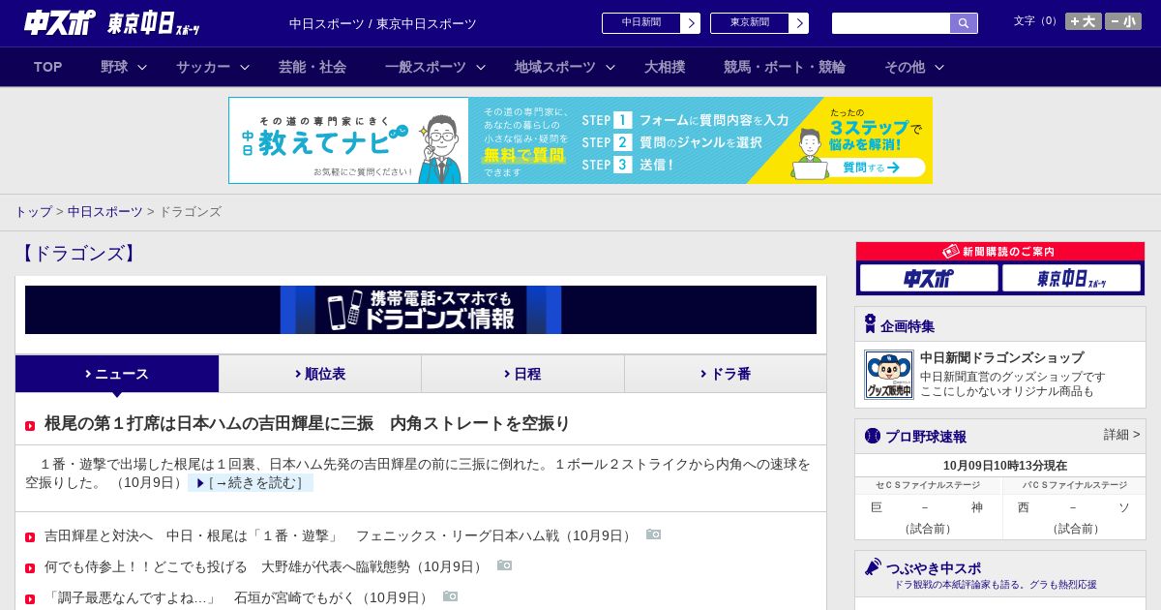Click camera icon beside 吉田輝星と対決へ article
Viewport: 1161px width, 610px height.
(654, 534)
